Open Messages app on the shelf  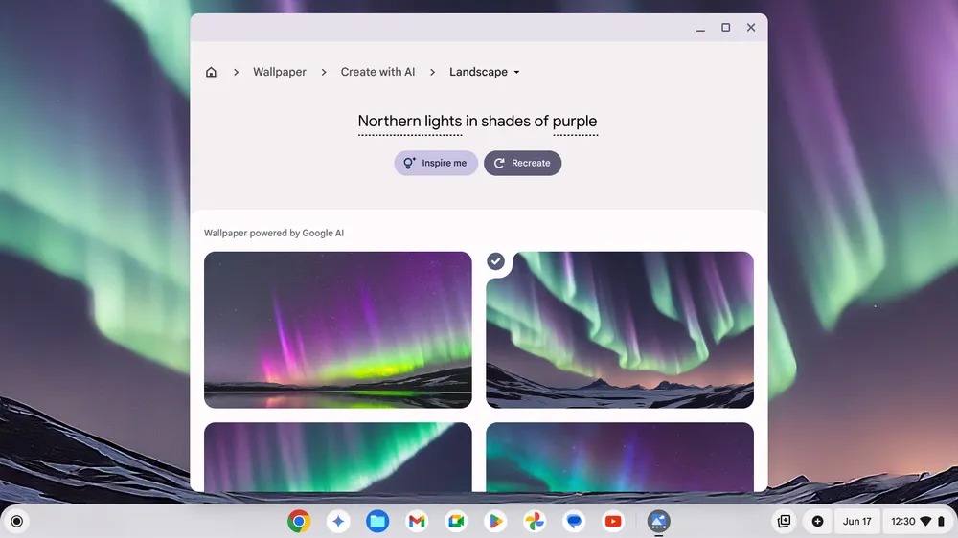pos(574,521)
